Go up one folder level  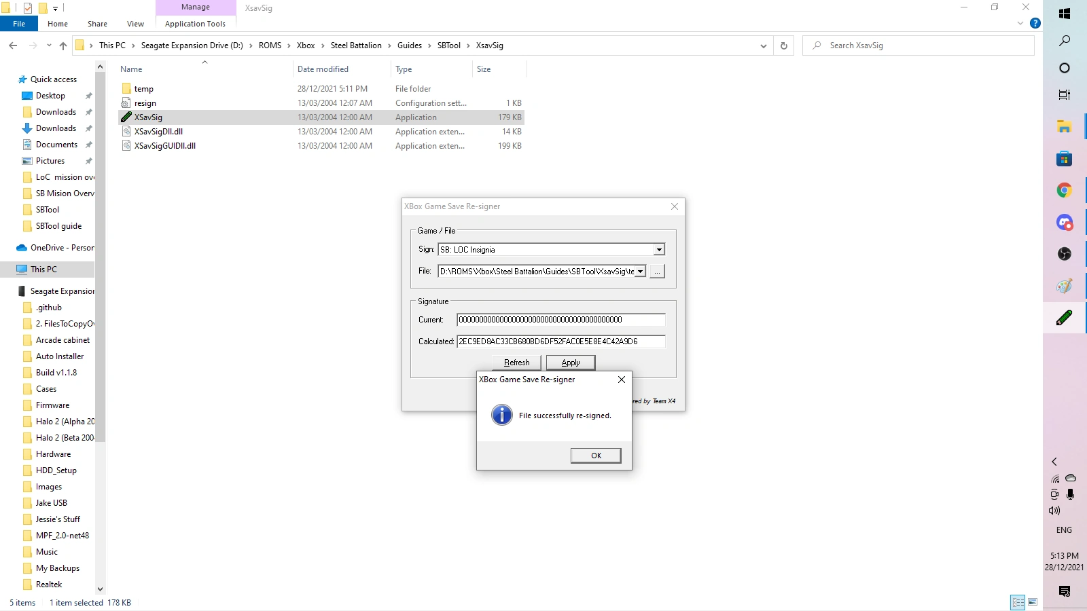click(63, 45)
